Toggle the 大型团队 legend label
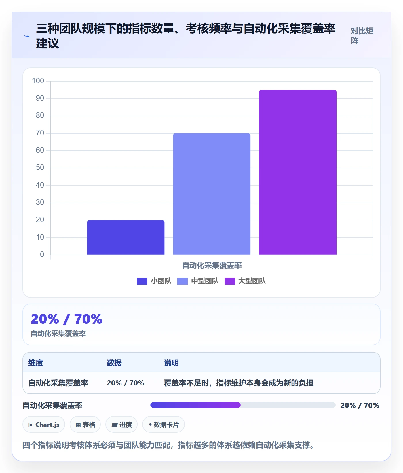The width and height of the screenshot is (403, 473). [252, 281]
